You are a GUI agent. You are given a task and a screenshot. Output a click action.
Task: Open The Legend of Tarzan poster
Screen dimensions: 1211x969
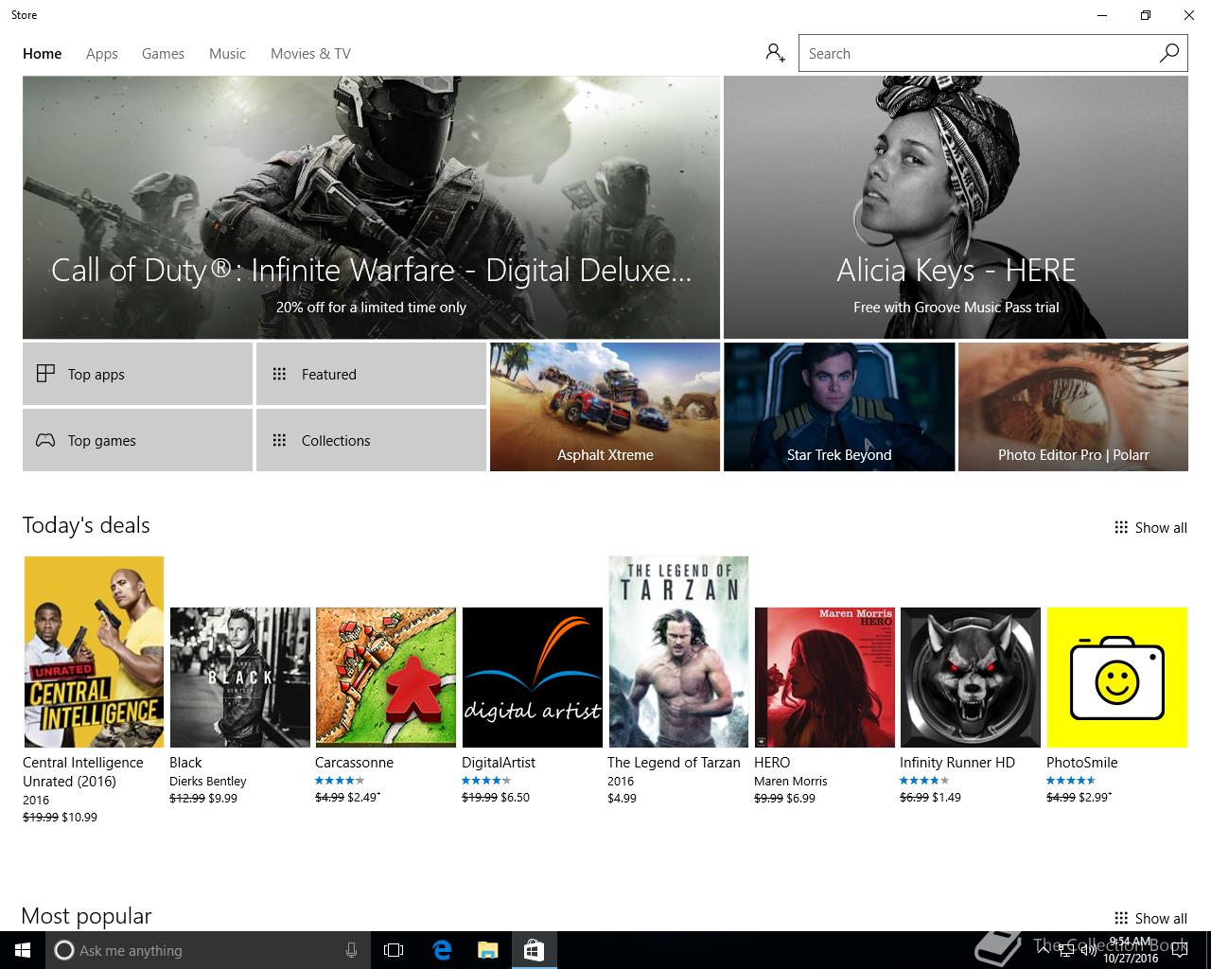pos(677,652)
